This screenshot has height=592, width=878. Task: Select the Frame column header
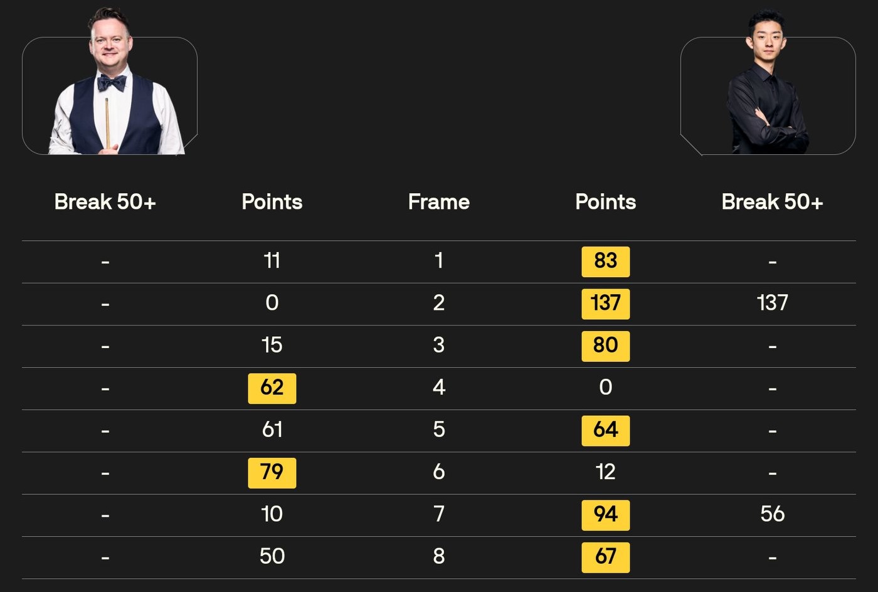coord(438,202)
